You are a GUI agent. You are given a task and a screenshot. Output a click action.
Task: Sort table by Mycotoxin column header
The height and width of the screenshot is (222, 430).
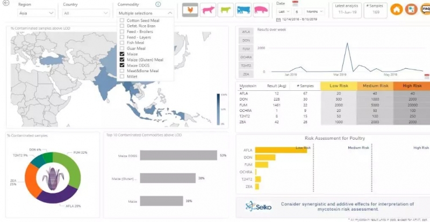(x=248, y=86)
